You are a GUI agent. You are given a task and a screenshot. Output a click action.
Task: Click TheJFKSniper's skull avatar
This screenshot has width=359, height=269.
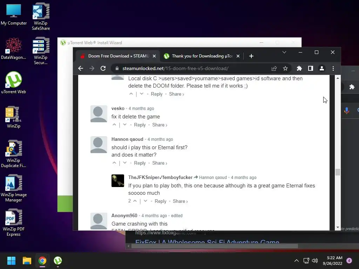click(x=118, y=181)
